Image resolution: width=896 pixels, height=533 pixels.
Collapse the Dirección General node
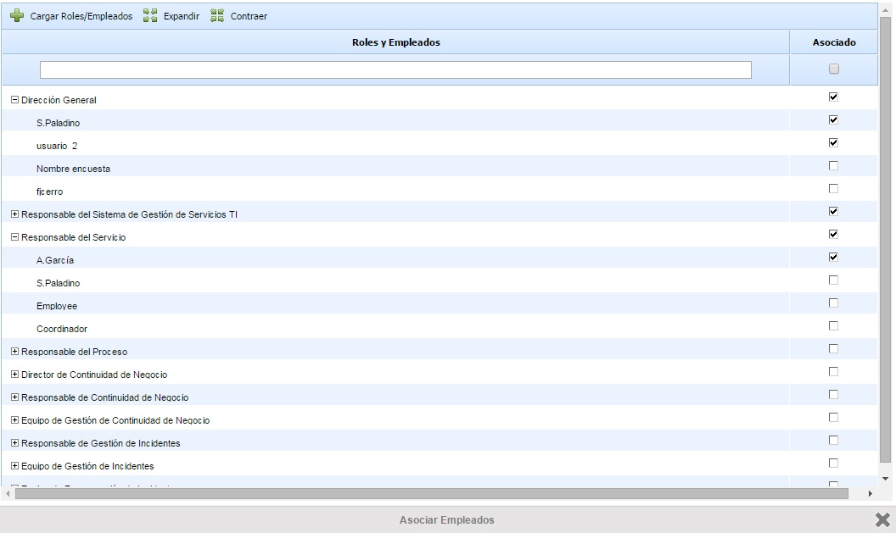(x=14, y=100)
